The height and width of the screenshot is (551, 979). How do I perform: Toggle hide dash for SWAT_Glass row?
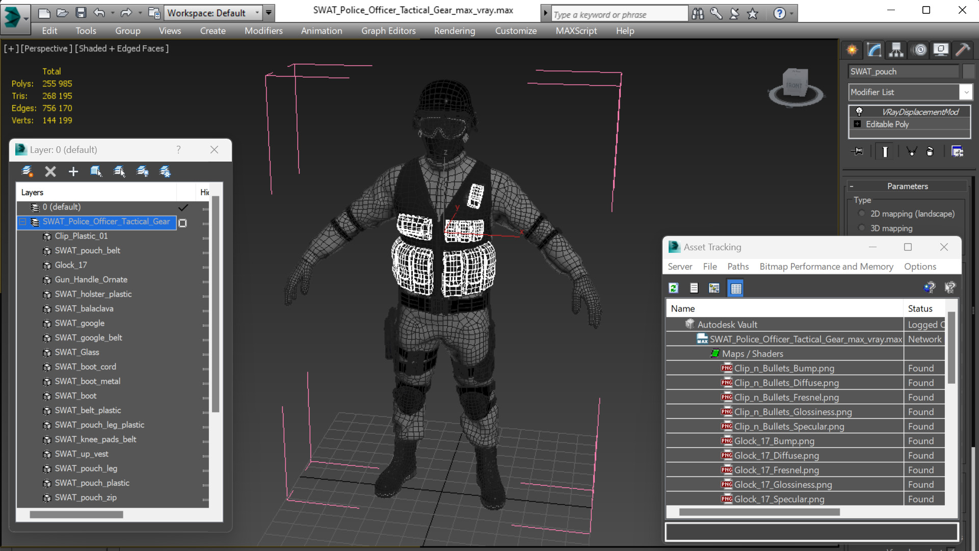[x=205, y=354]
